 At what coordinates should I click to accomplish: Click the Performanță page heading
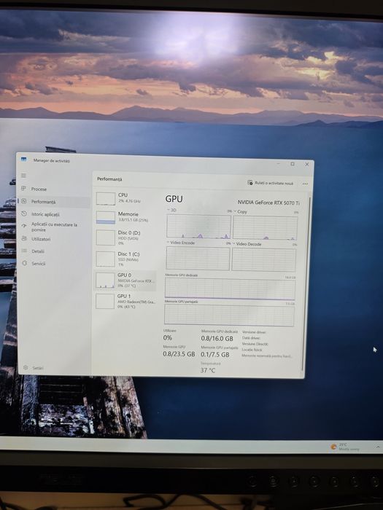click(109, 179)
